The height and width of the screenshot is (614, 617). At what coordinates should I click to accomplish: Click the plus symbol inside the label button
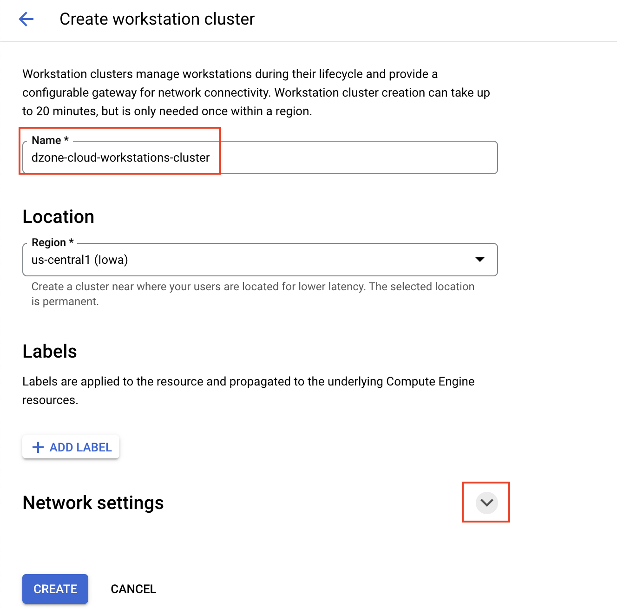(x=38, y=447)
